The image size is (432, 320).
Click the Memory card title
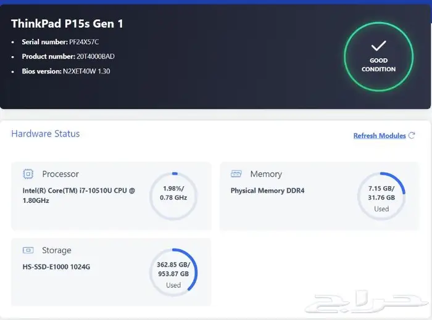pos(266,174)
